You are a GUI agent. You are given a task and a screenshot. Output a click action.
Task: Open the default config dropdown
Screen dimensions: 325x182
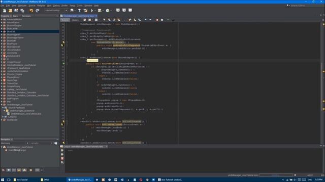[x=56, y=10]
